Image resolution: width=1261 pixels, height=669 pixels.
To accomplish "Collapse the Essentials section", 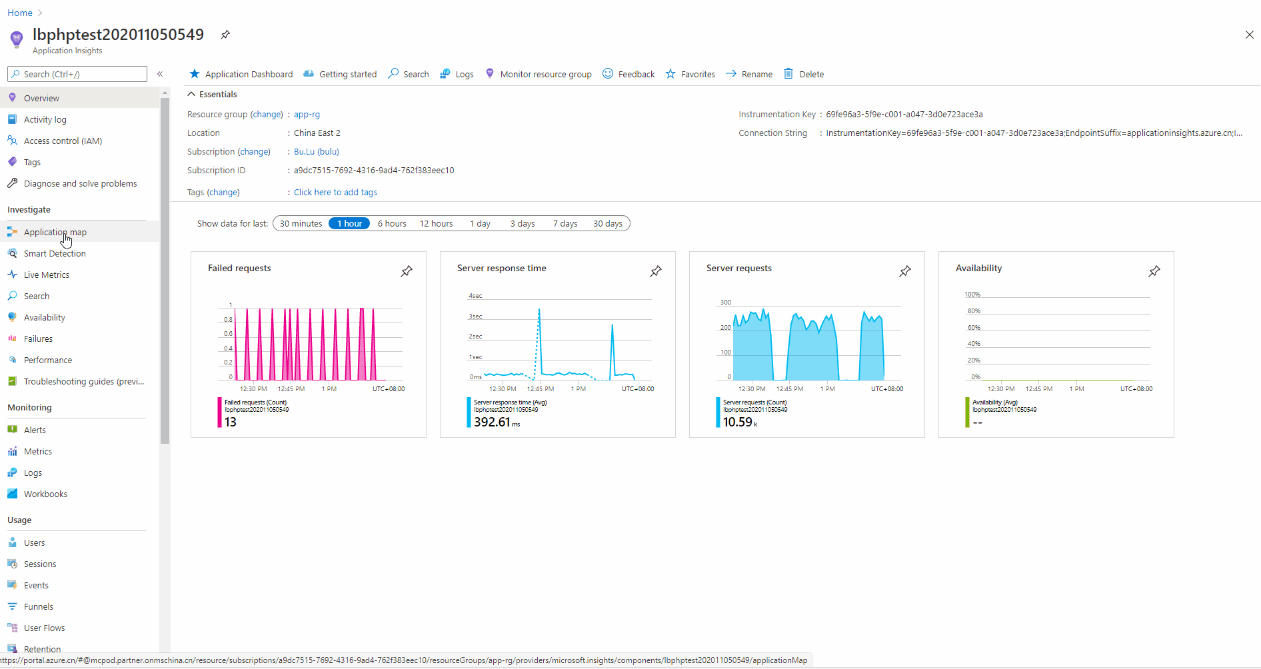I will click(191, 94).
